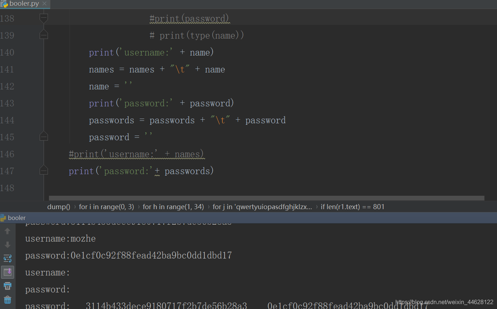
Task: Select dump() in breadcrumb bar
Action: click(x=59, y=207)
